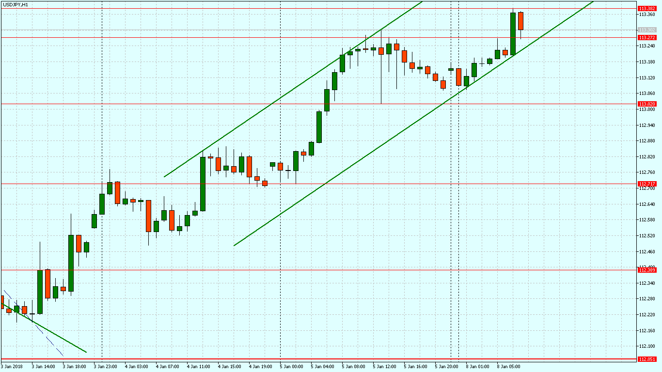662x372 pixels.
Task: Click the '4 Jan 11:00' time axis label
Action: coord(198,367)
